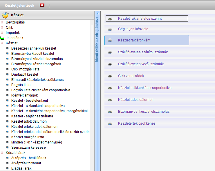Screen dimensions: 215x171
Task: Click printer icon next to Cikk vonalkódok
Action: 110,76
